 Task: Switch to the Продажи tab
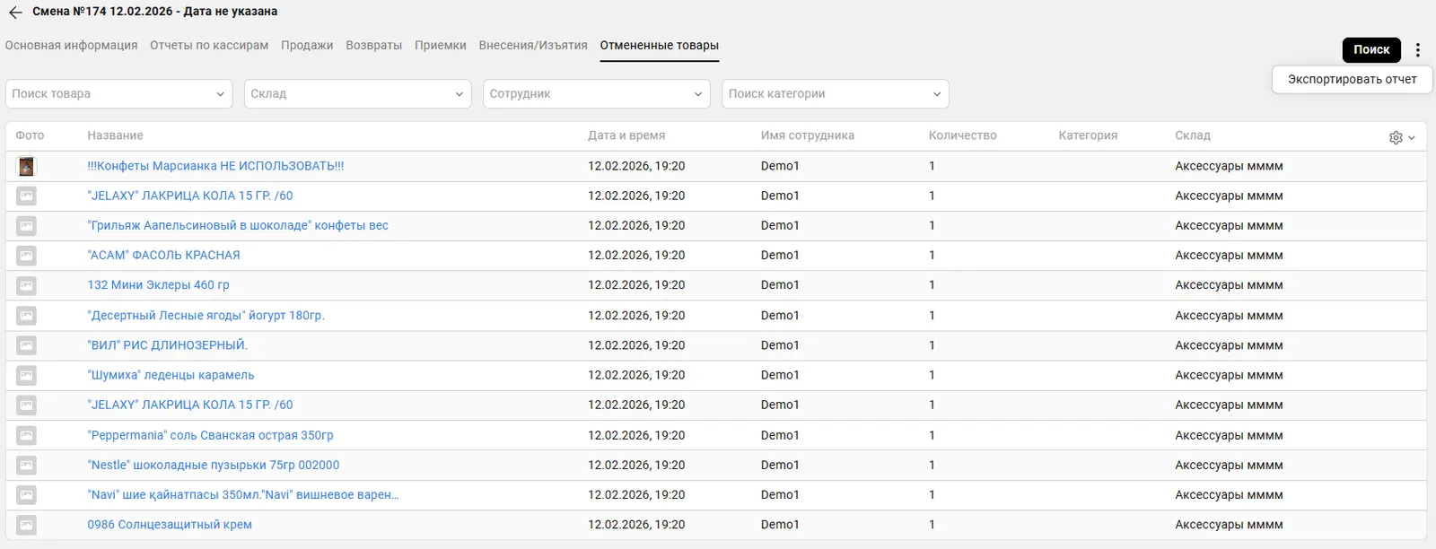click(307, 46)
